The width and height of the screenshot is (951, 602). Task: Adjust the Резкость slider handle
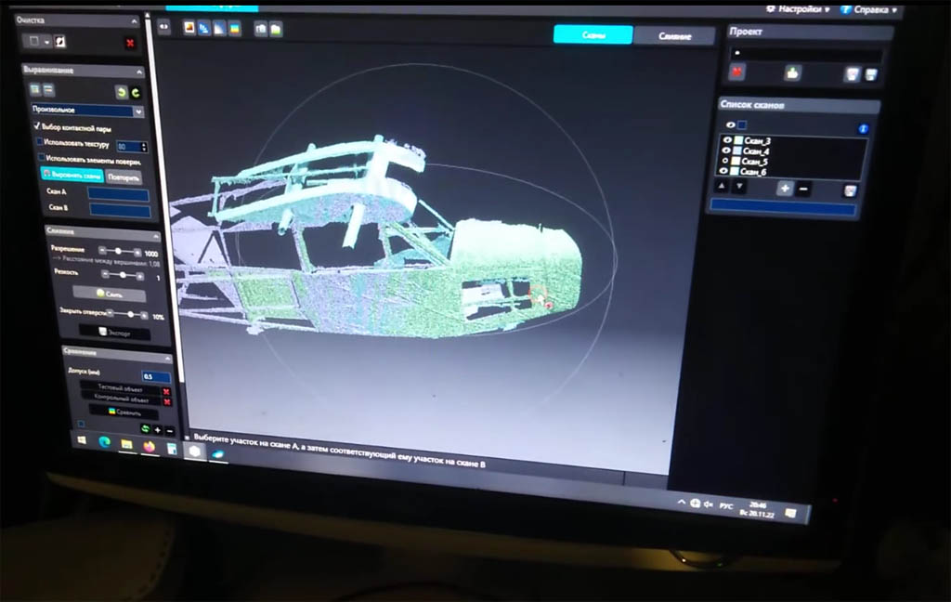coord(123,275)
